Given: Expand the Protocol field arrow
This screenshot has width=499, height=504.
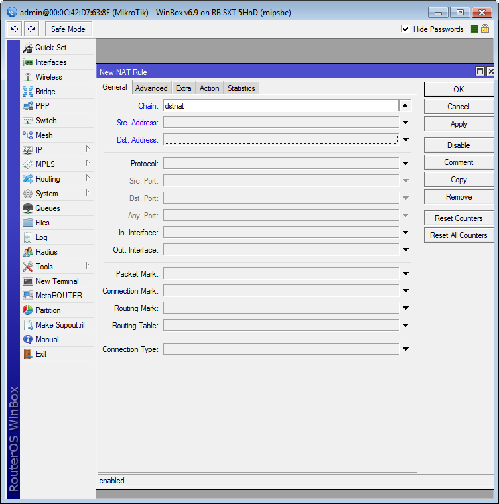Looking at the screenshot, I should click(x=406, y=163).
